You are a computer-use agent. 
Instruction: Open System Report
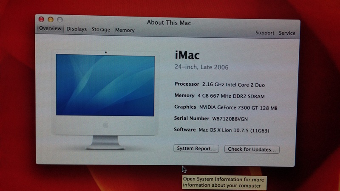click(x=196, y=149)
